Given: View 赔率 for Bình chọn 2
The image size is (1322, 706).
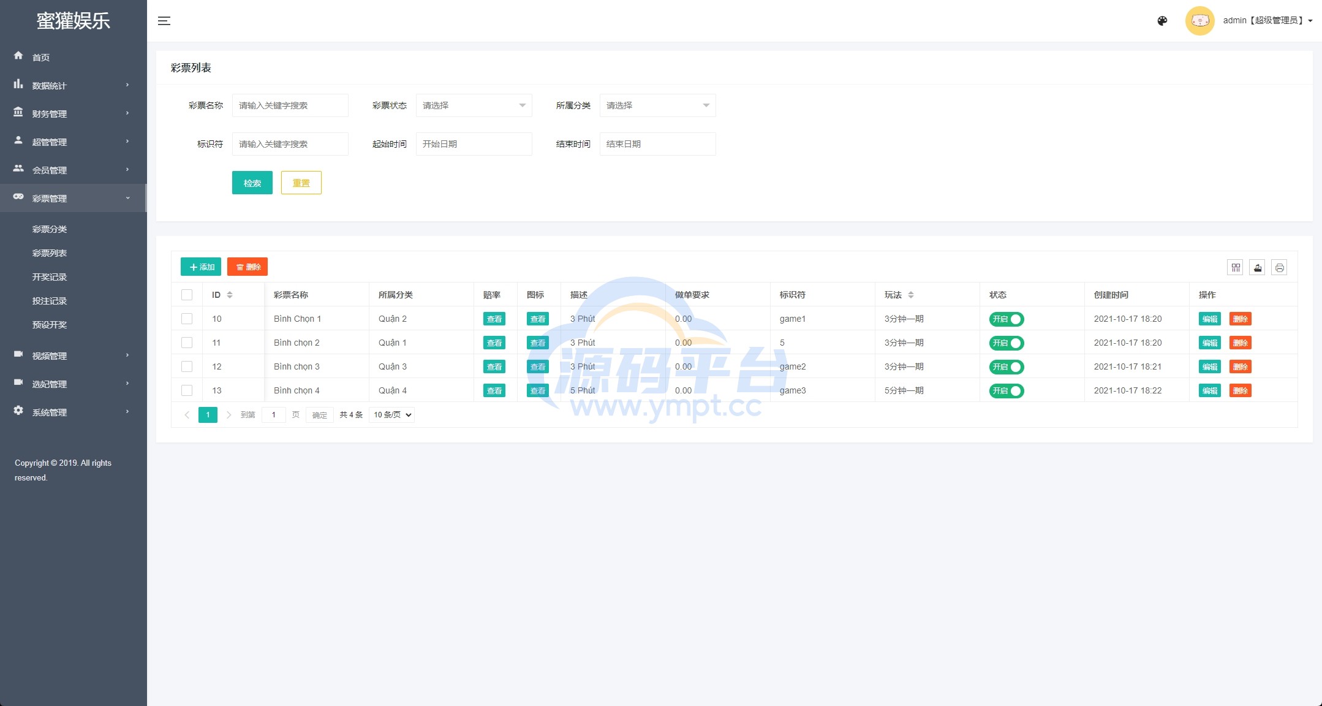Looking at the screenshot, I should (x=494, y=343).
